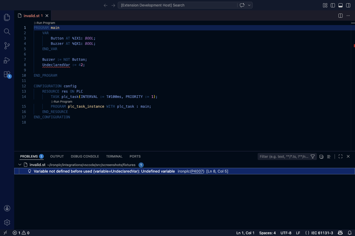Open the Accounts menu icon
355x236 pixels.
point(7,208)
